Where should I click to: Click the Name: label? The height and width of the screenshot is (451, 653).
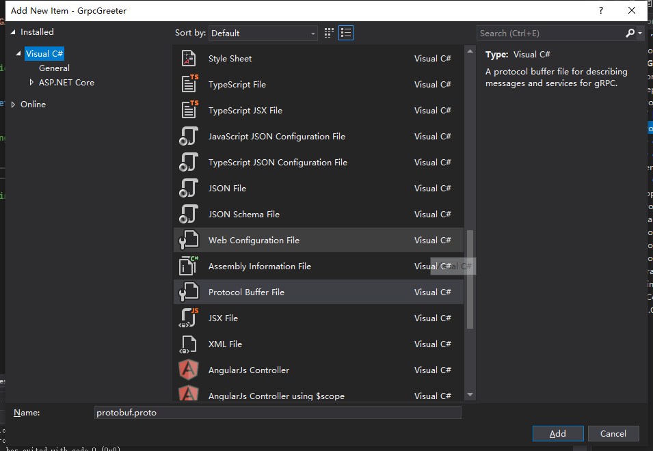coord(27,412)
